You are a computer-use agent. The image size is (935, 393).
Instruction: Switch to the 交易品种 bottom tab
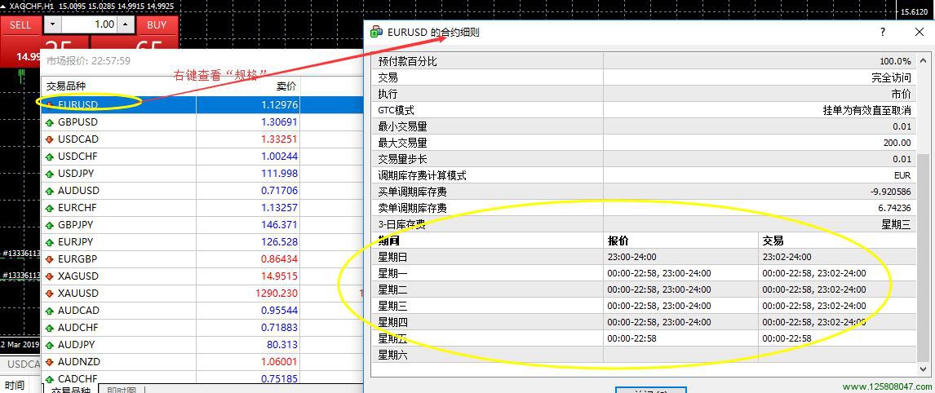[70, 390]
